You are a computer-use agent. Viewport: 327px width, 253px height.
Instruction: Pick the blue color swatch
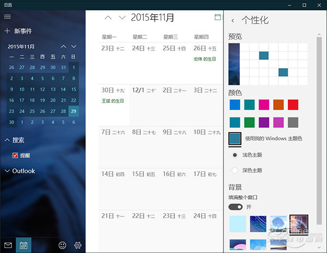click(x=235, y=105)
